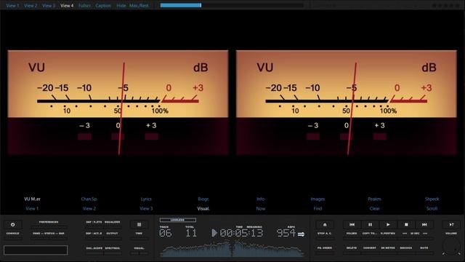Open the Images panel tab
Viewport: 465px width, 262px height.
coord(318,199)
